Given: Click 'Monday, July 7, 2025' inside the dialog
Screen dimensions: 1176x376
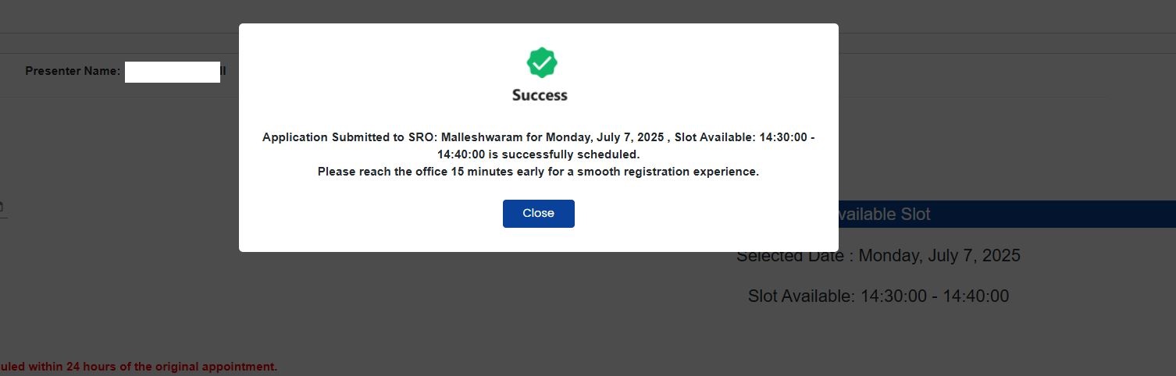Looking at the screenshot, I should [606, 137].
